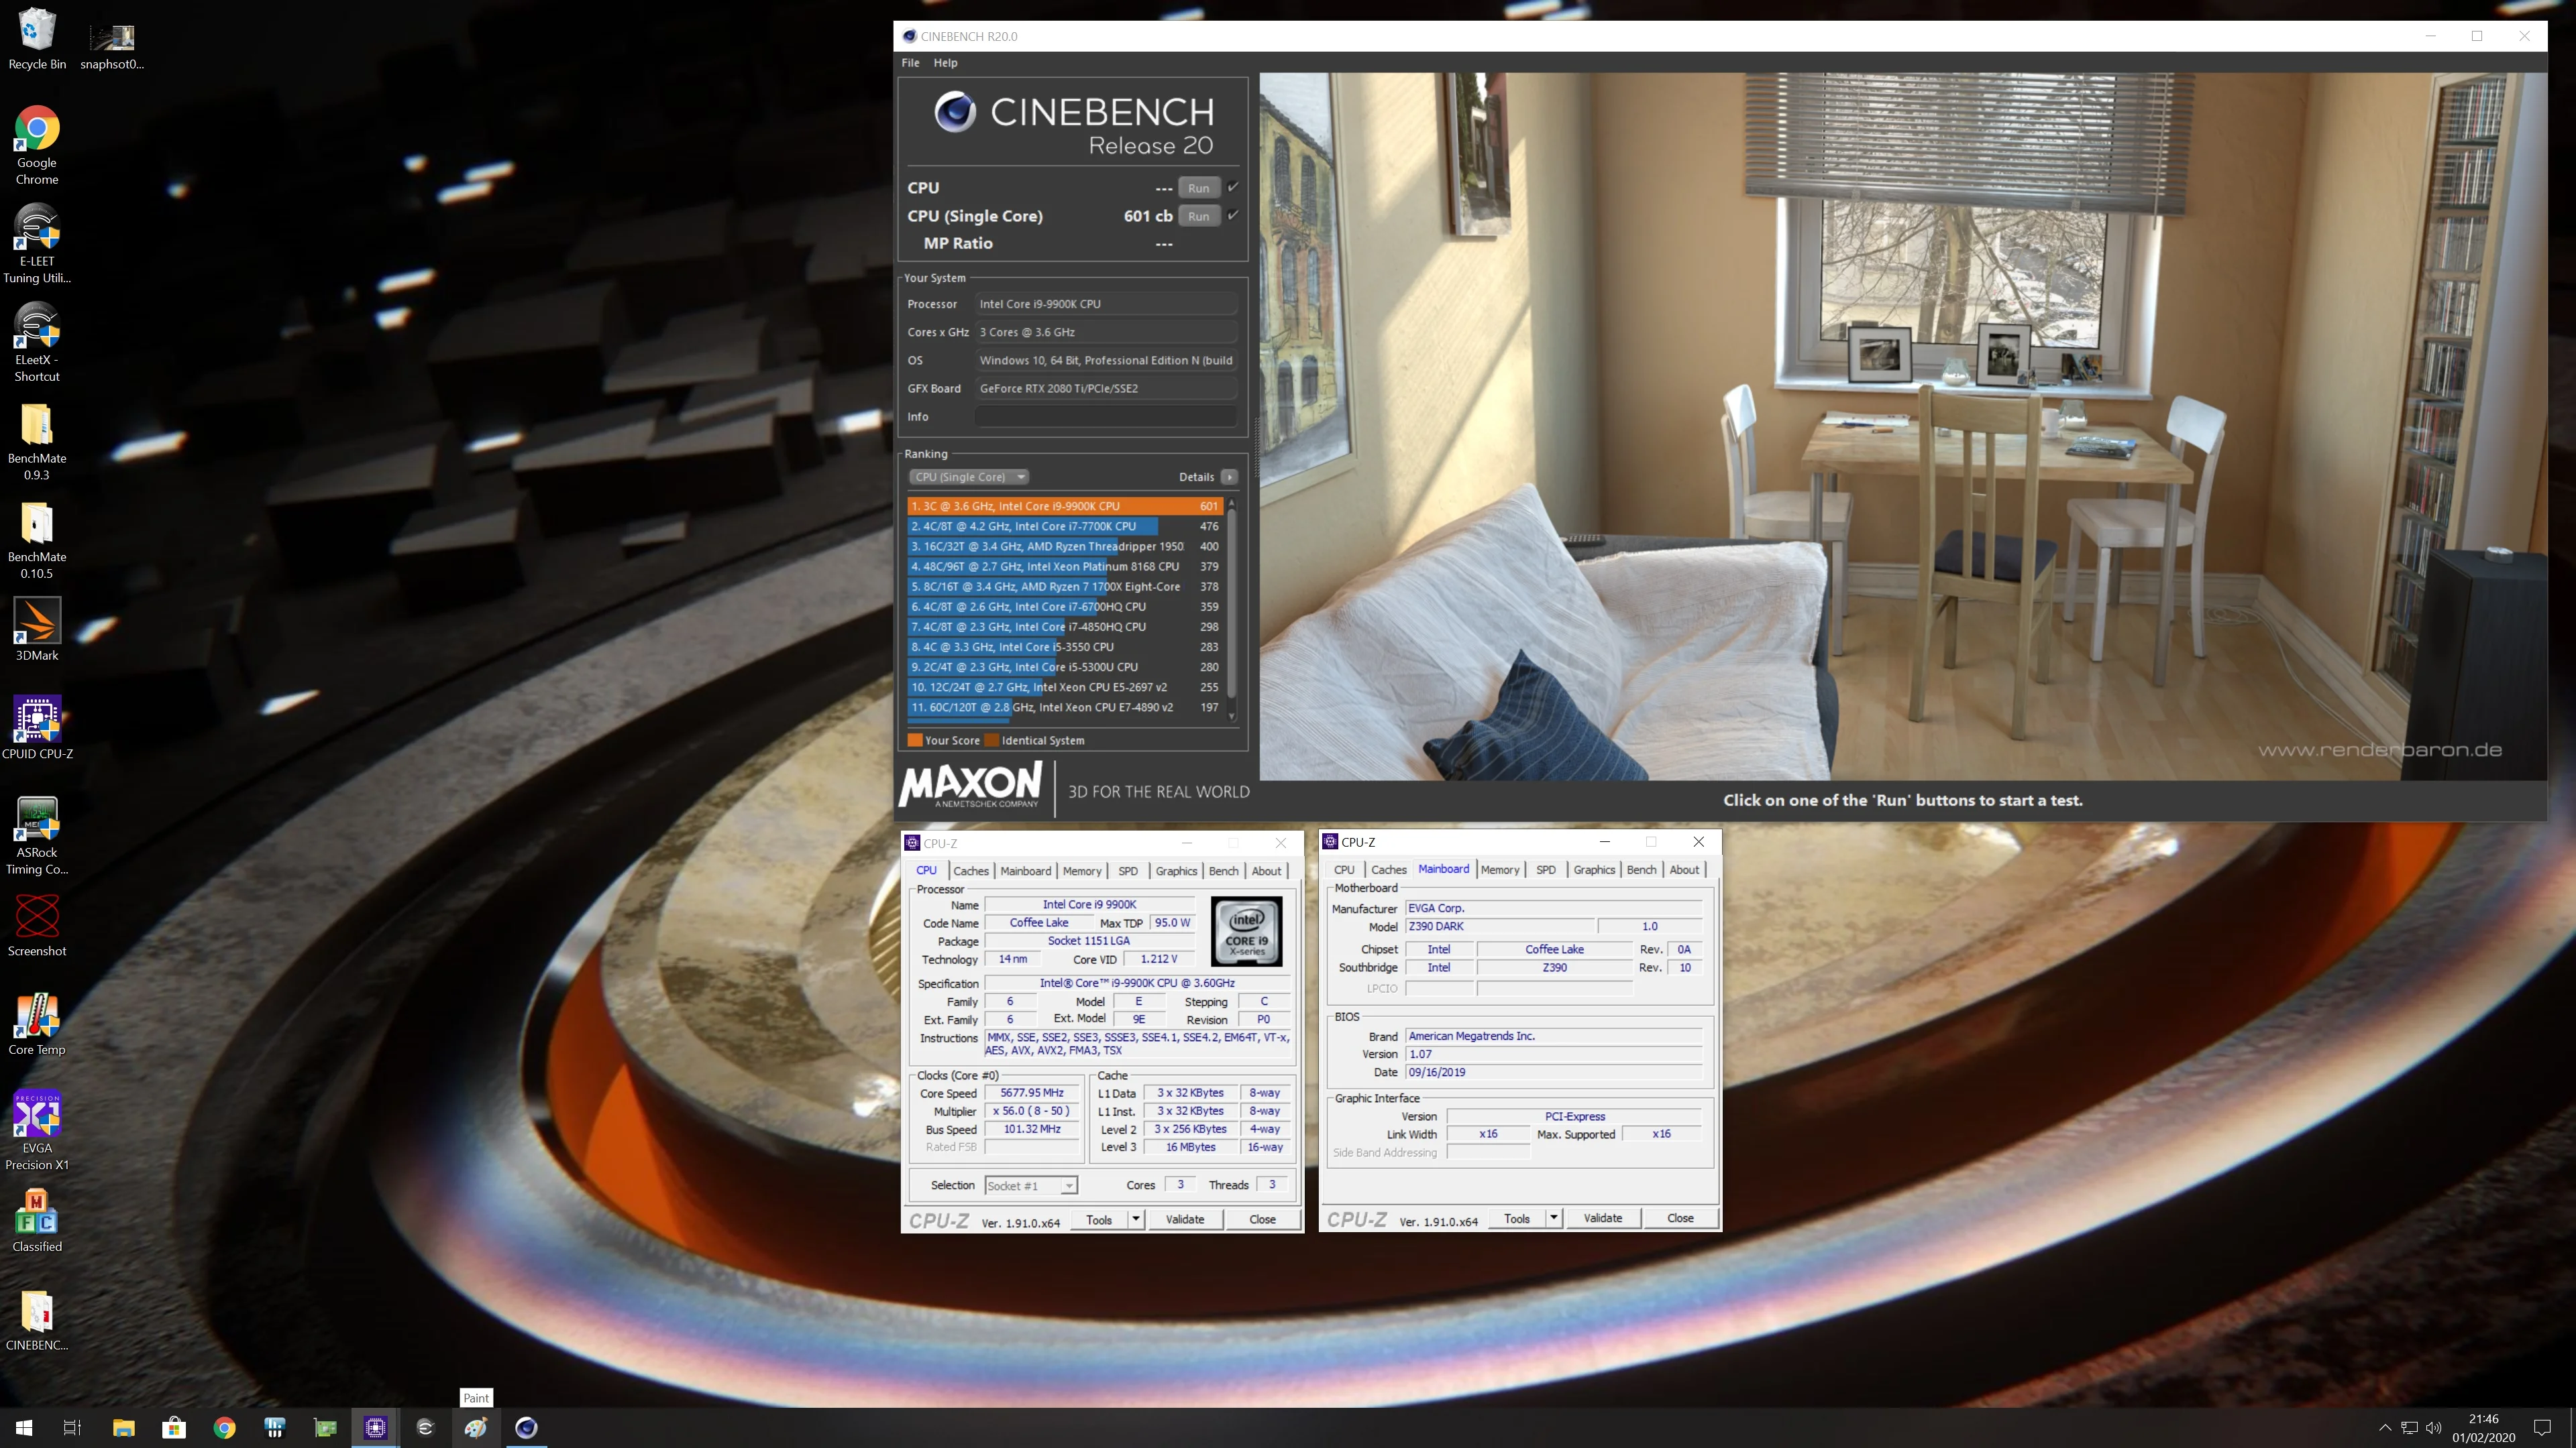The height and width of the screenshot is (1448, 2576).
Task: Select the Screenshot desktop shortcut
Action: tap(37, 925)
